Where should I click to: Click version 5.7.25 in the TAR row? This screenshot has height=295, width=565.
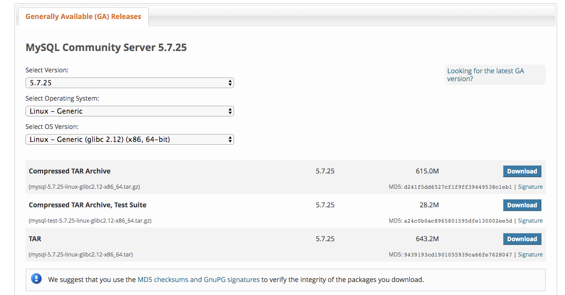(x=325, y=239)
